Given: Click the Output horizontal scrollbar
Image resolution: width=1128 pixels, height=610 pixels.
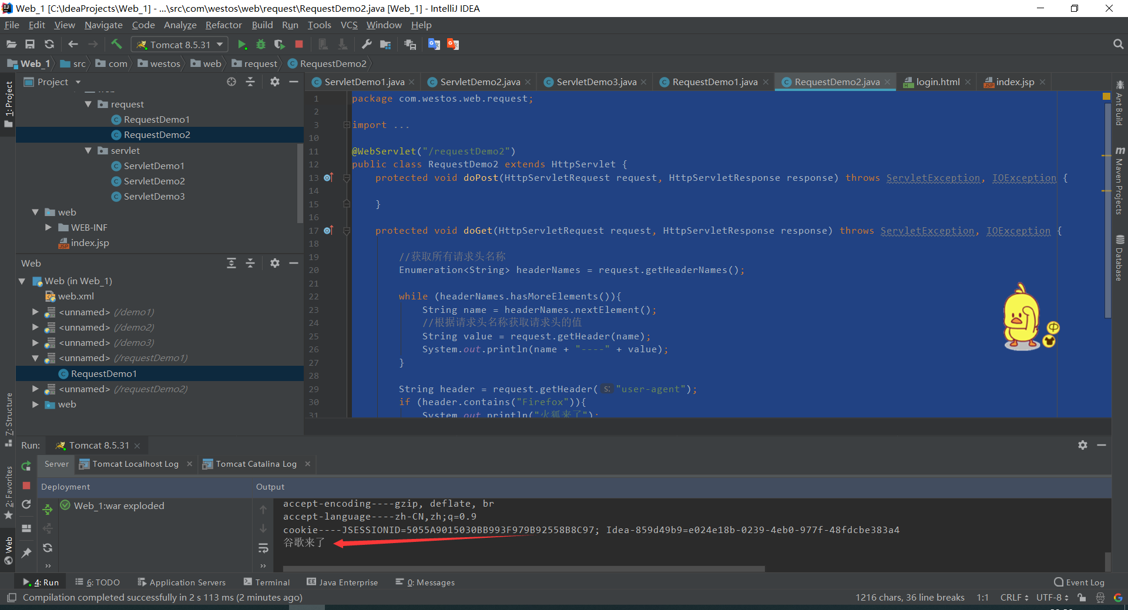Looking at the screenshot, I should coord(523,568).
